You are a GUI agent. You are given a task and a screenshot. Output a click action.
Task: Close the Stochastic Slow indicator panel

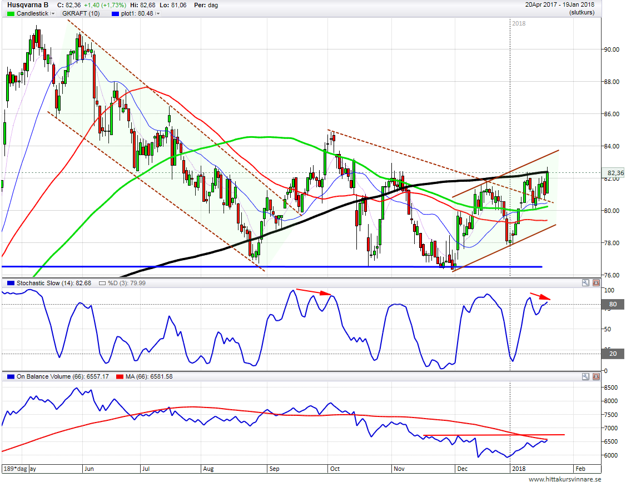pos(595,283)
